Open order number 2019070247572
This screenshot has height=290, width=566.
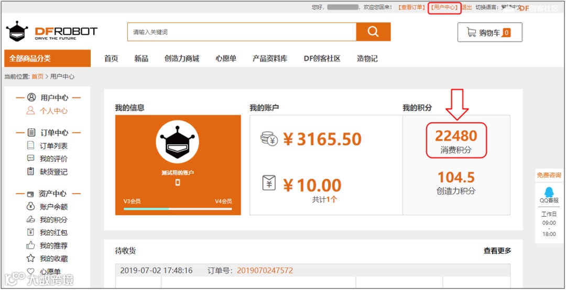pos(265,271)
